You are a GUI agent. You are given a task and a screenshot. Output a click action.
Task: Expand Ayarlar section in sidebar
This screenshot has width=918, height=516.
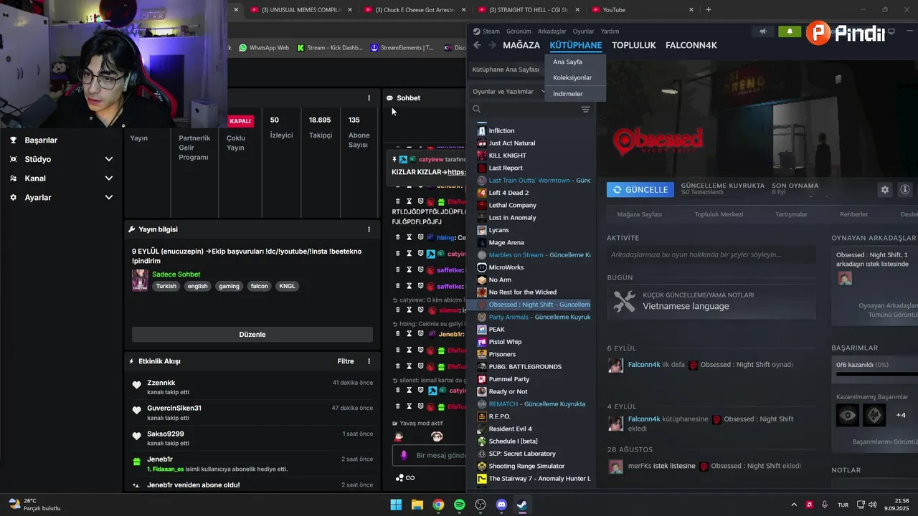(x=109, y=198)
